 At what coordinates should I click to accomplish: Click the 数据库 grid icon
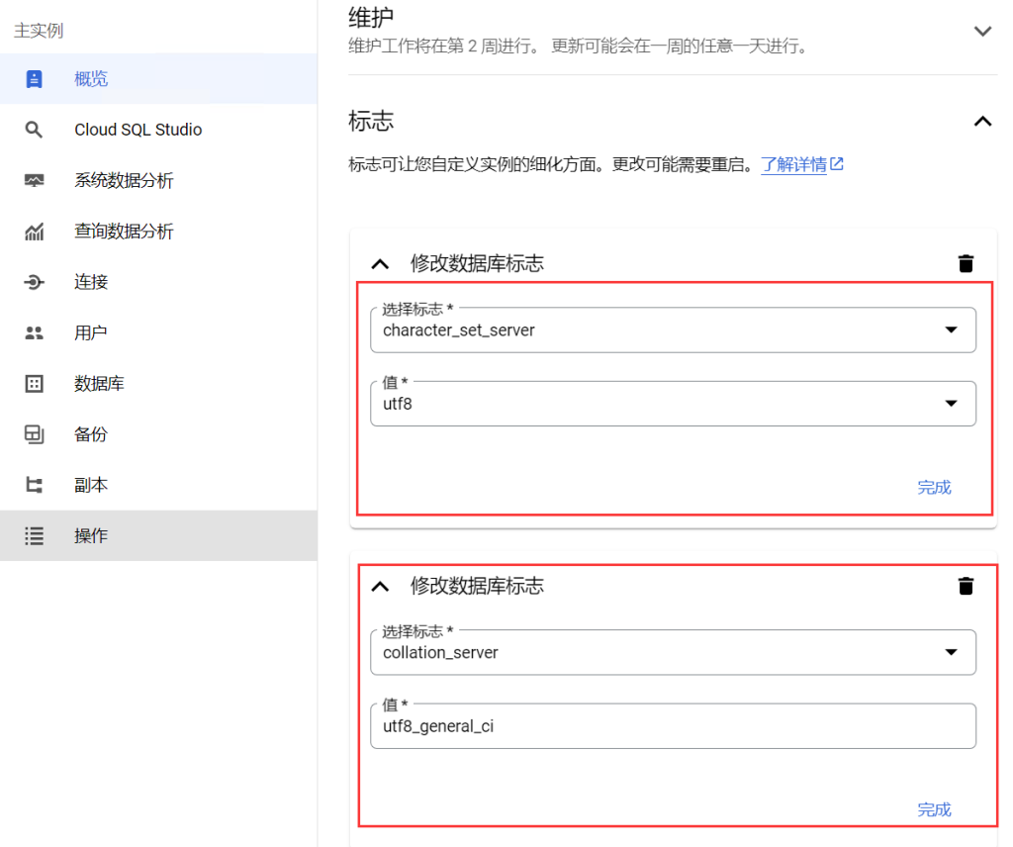click(35, 384)
